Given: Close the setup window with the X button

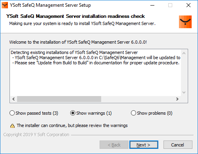Looking at the screenshot, I should coord(188,5).
